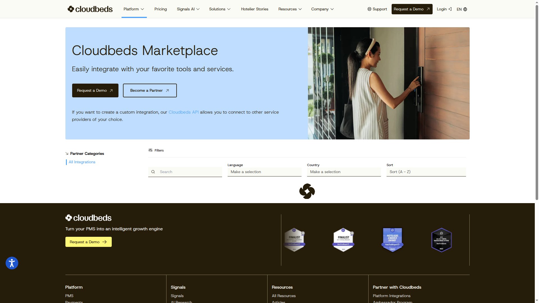This screenshot has height=303, width=539.
Task: Expand the Resources navigation chevron
Action: 300,9
